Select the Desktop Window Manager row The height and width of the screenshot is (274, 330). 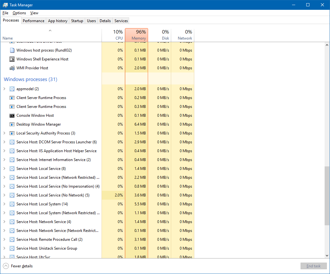97,124
